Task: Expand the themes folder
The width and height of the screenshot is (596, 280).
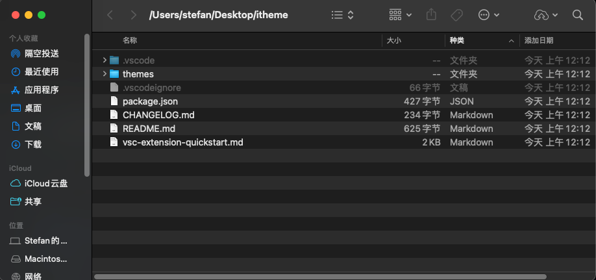Action: 105,74
